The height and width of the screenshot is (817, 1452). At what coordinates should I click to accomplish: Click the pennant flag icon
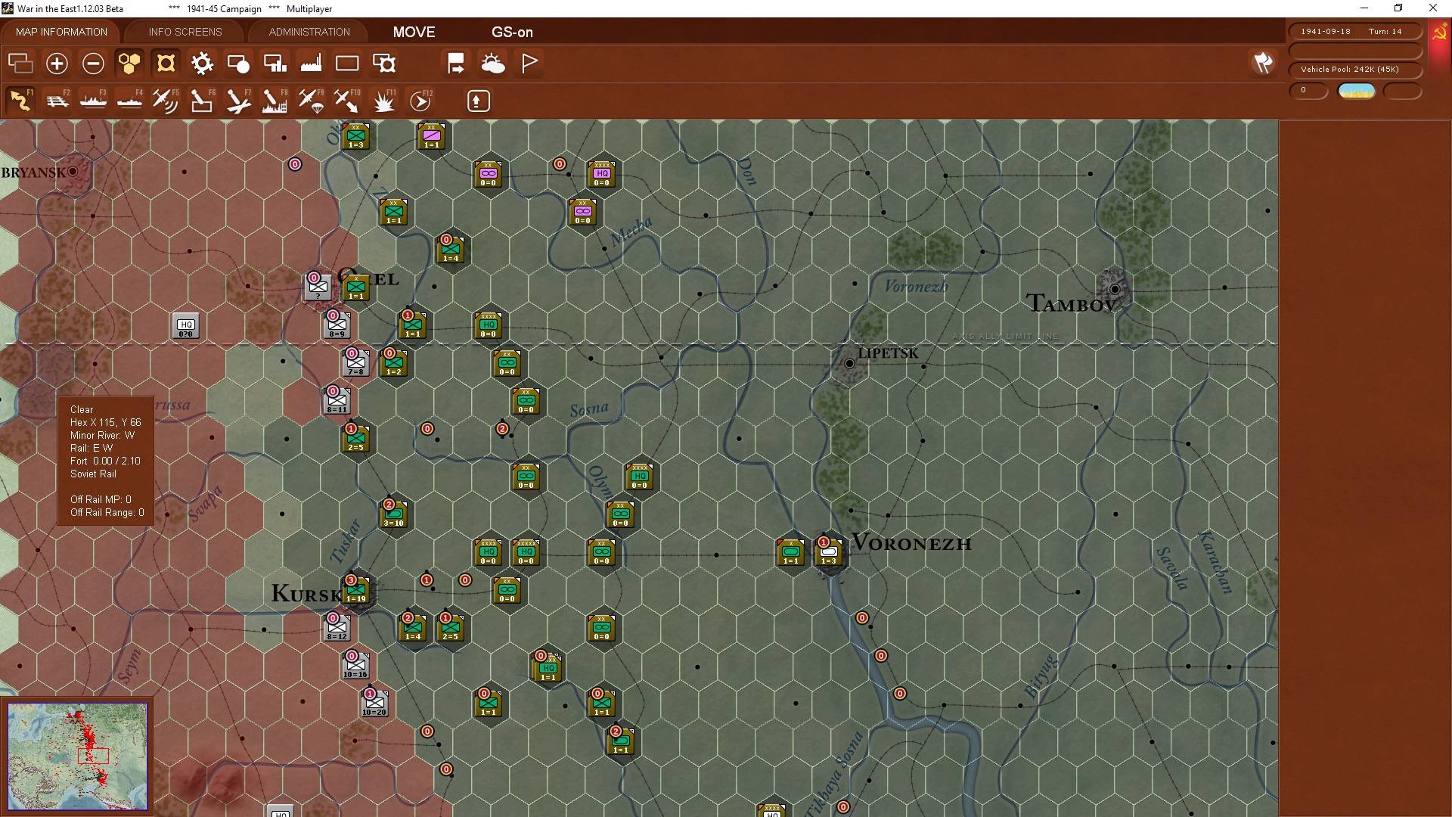(x=529, y=64)
